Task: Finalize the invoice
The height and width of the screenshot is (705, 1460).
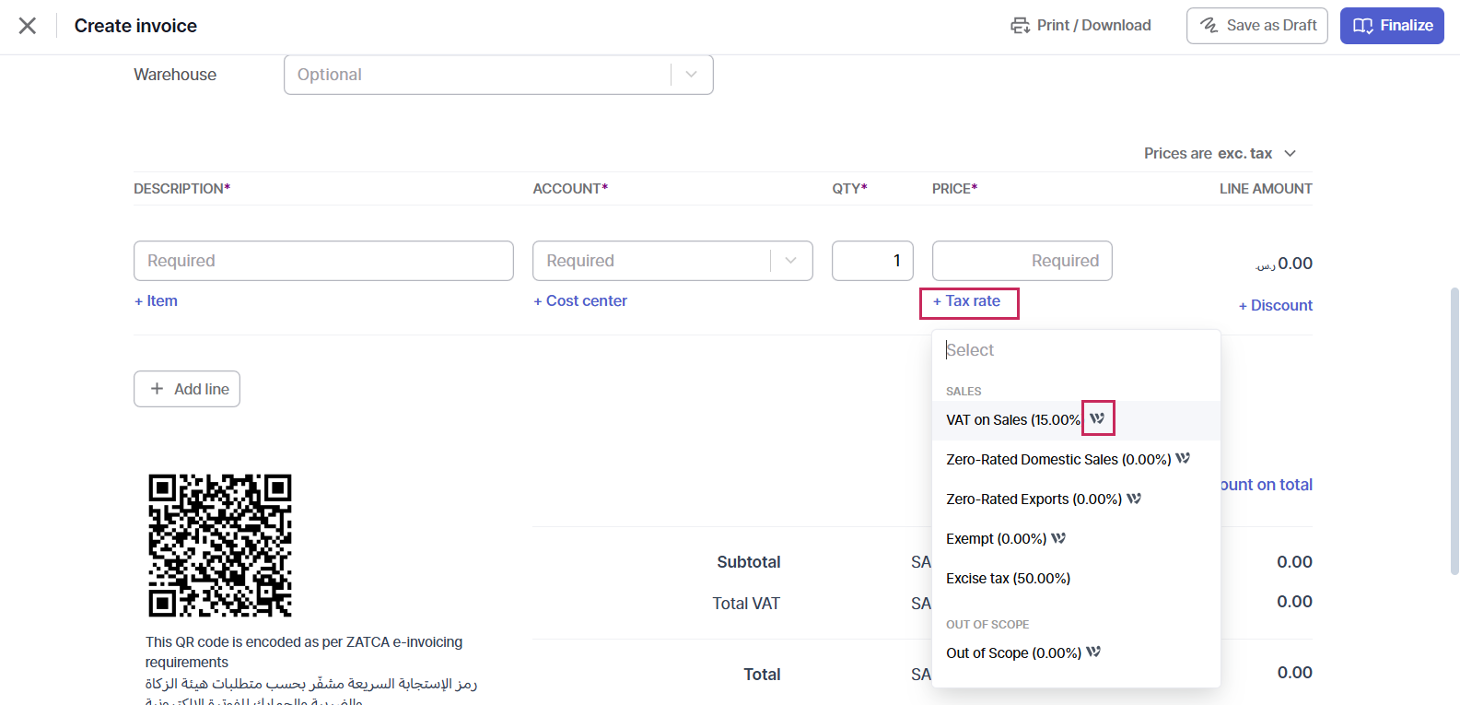Action: 1392,26
